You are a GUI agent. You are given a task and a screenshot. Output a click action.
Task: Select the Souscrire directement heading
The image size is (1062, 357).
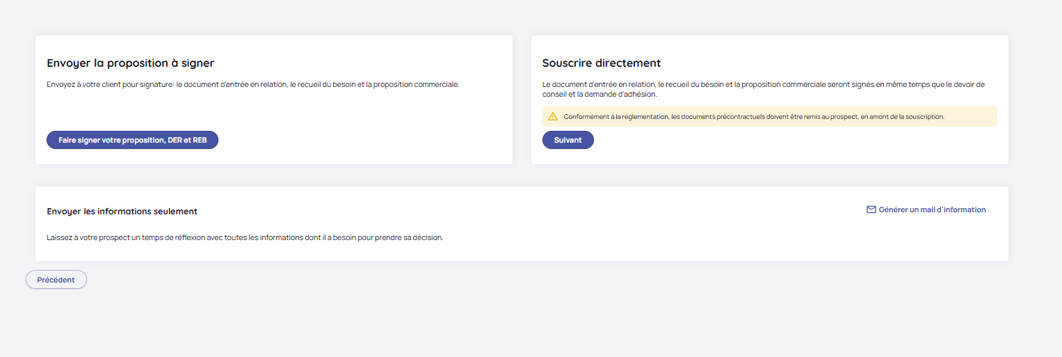pyautogui.click(x=601, y=63)
